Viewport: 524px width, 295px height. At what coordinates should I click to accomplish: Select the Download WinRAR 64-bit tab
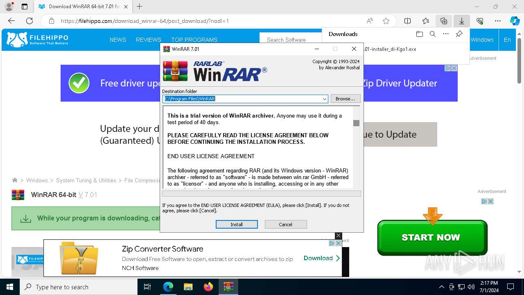point(83,7)
